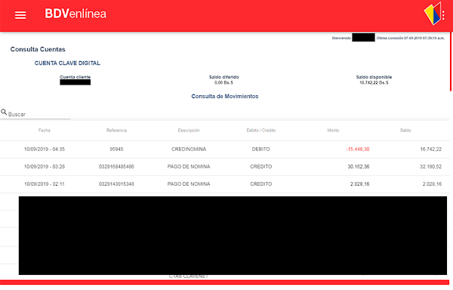Open the three-dot options menu
The width and height of the screenshot is (453, 290).
tap(443, 15)
